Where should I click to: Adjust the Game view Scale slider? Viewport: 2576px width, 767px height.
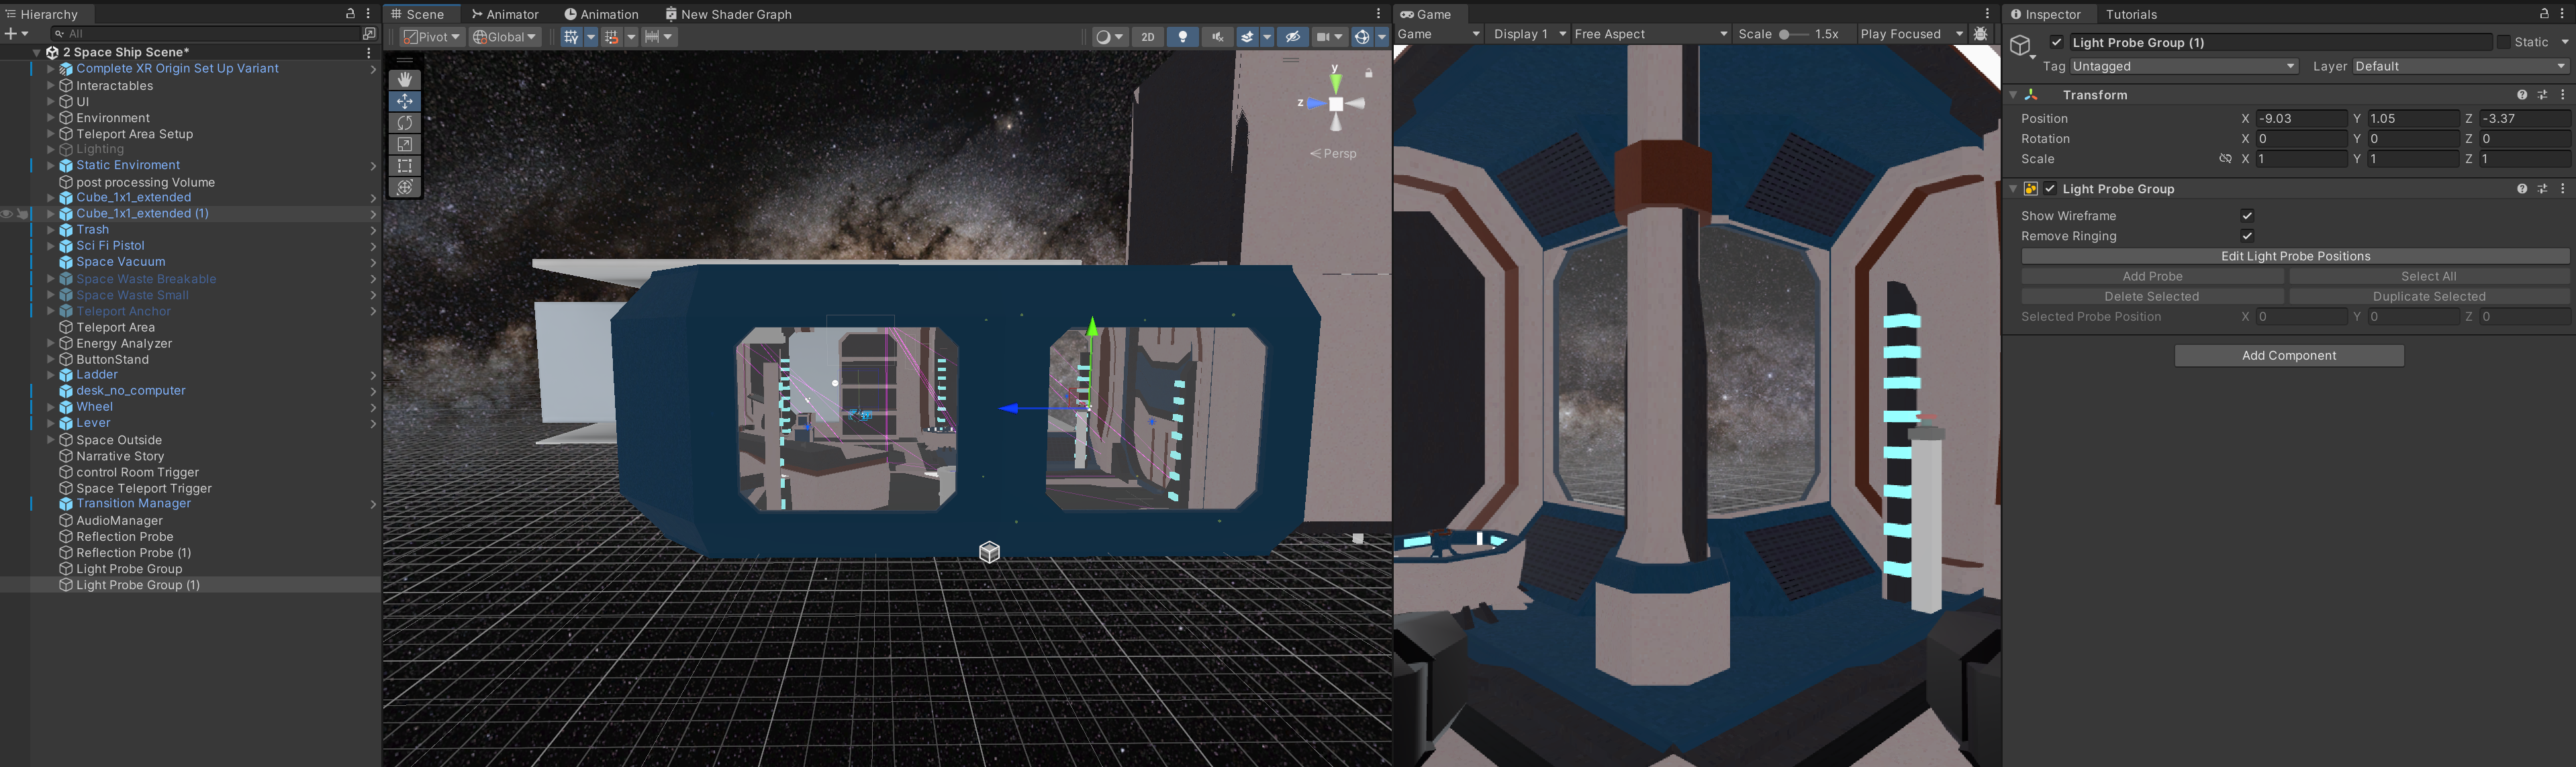[1785, 34]
